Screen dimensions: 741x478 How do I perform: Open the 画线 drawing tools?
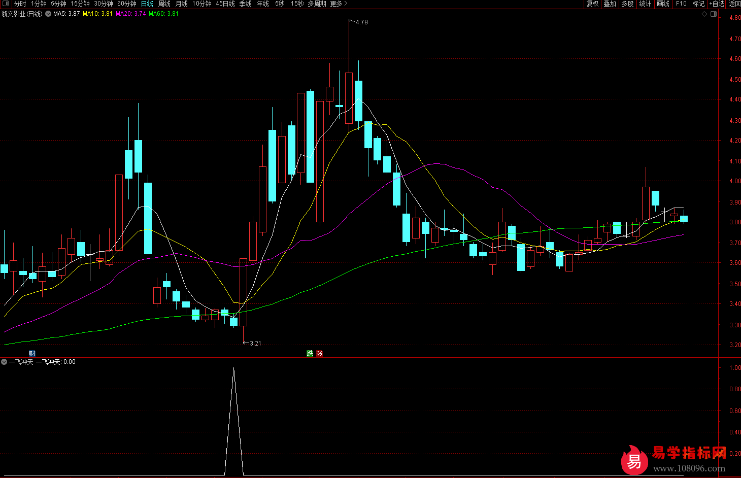pyautogui.click(x=663, y=4)
